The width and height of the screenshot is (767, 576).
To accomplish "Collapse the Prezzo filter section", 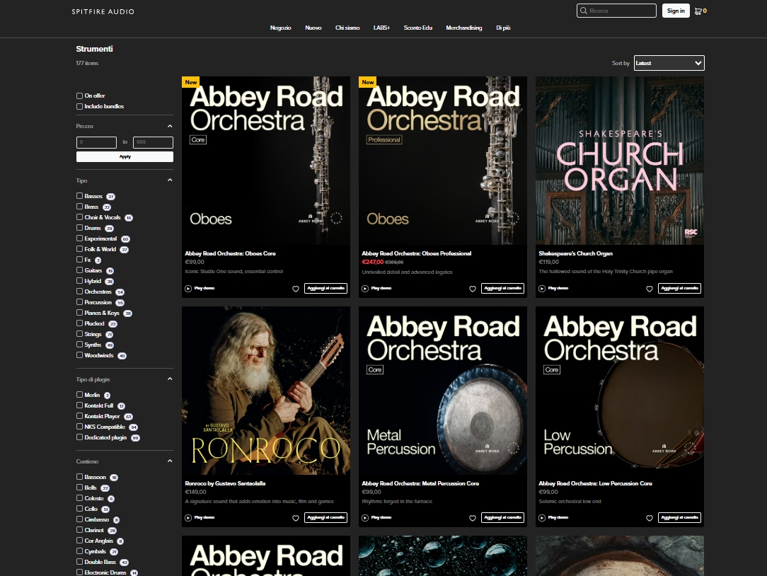I will click(x=170, y=126).
